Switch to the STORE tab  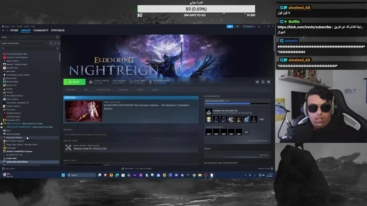pyautogui.click(x=14, y=30)
